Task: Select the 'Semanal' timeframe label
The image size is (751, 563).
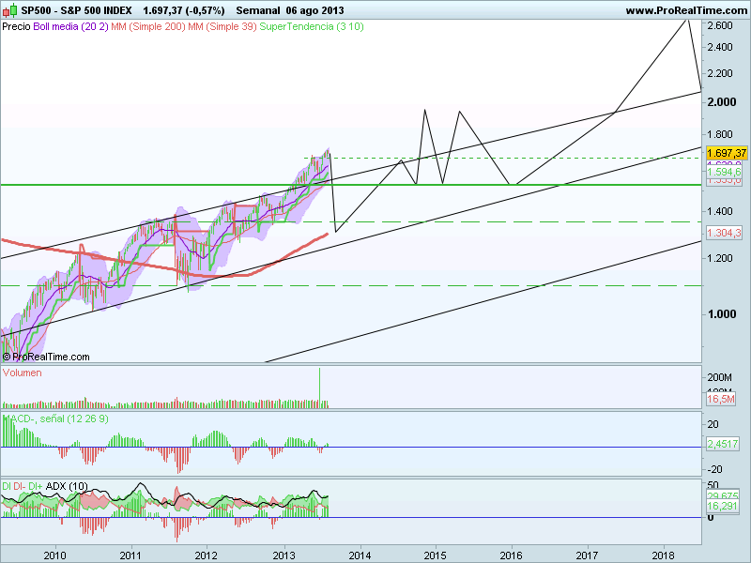Action: click(258, 10)
